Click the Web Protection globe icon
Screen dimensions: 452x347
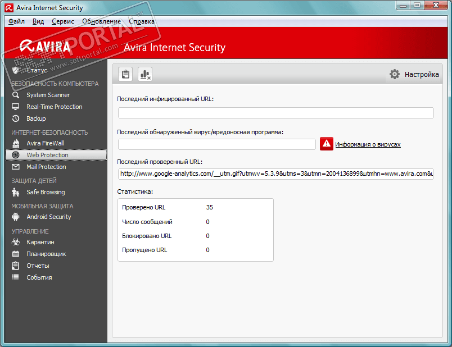[x=16, y=155]
